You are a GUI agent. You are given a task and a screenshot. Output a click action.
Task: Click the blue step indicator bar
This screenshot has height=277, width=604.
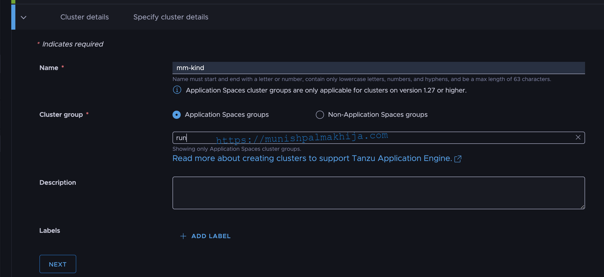pos(13,17)
